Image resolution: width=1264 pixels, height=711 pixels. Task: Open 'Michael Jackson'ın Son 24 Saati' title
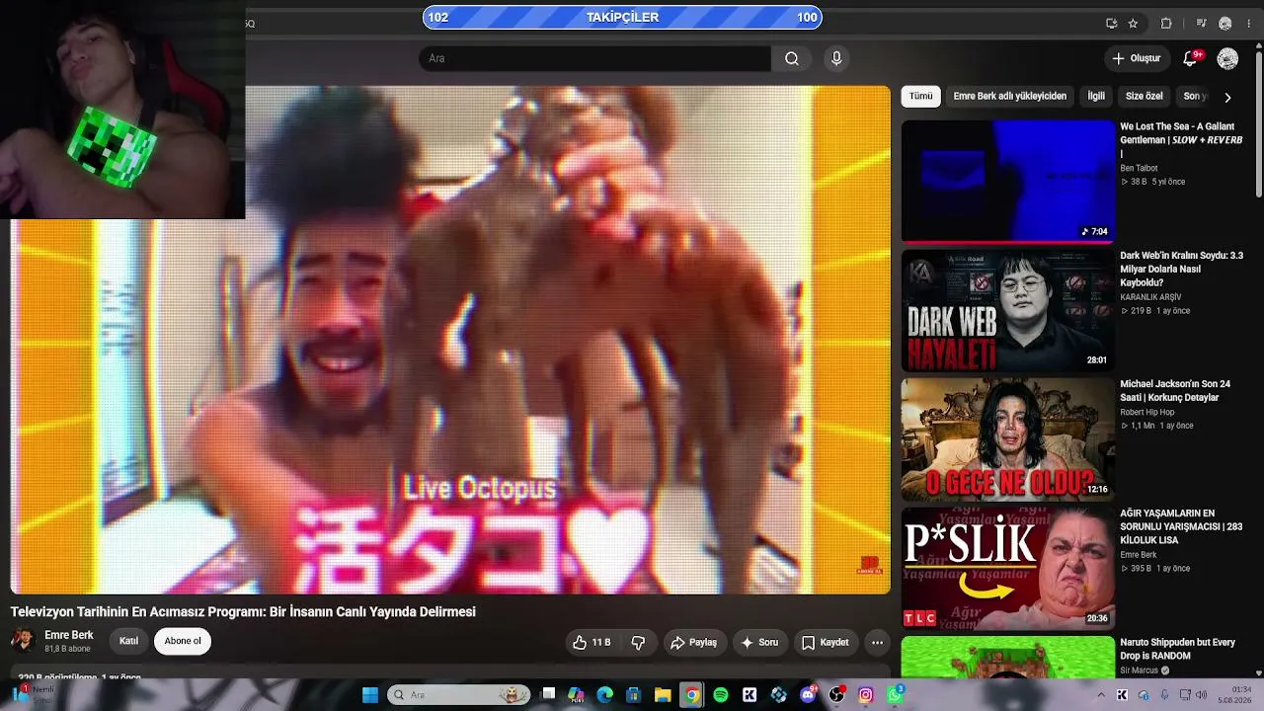[1175, 391]
